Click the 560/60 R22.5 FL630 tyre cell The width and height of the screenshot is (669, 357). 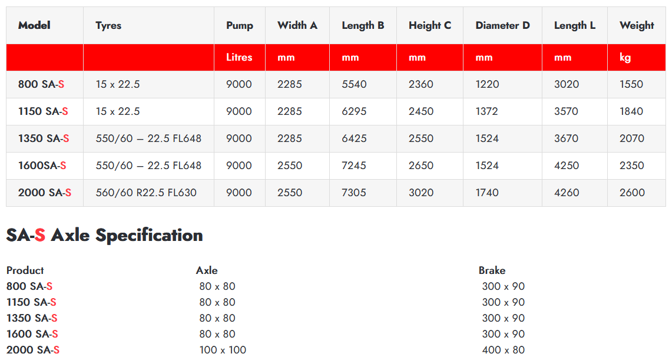click(146, 193)
